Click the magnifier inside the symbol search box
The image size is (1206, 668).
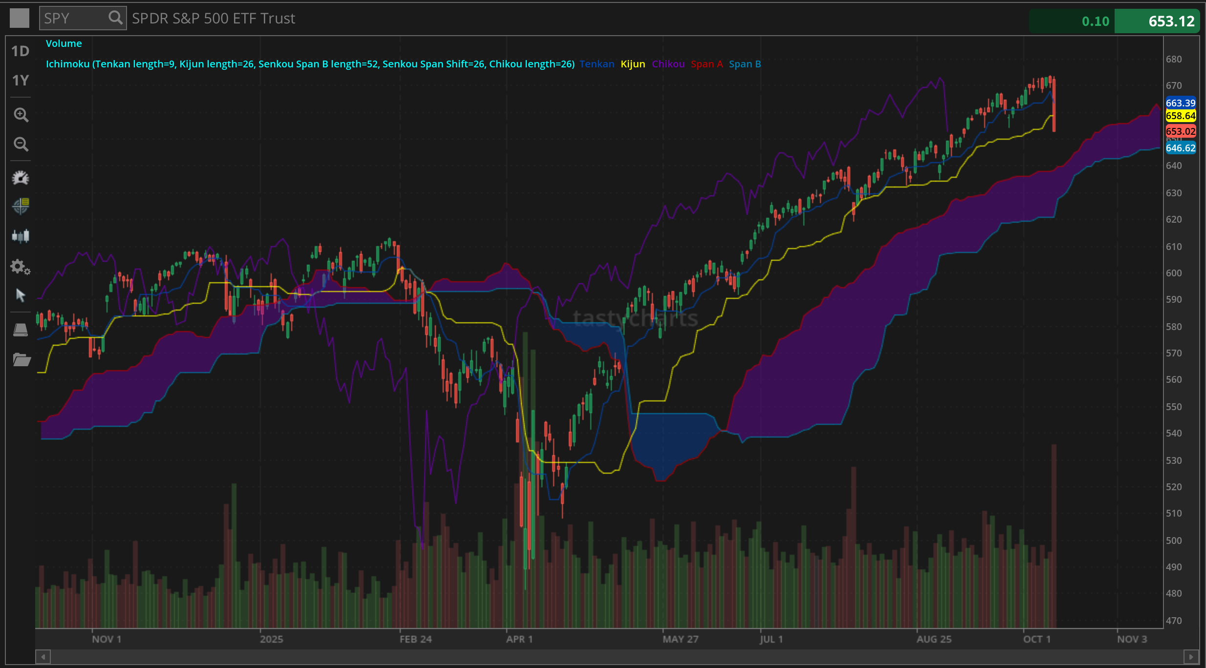pyautogui.click(x=115, y=18)
